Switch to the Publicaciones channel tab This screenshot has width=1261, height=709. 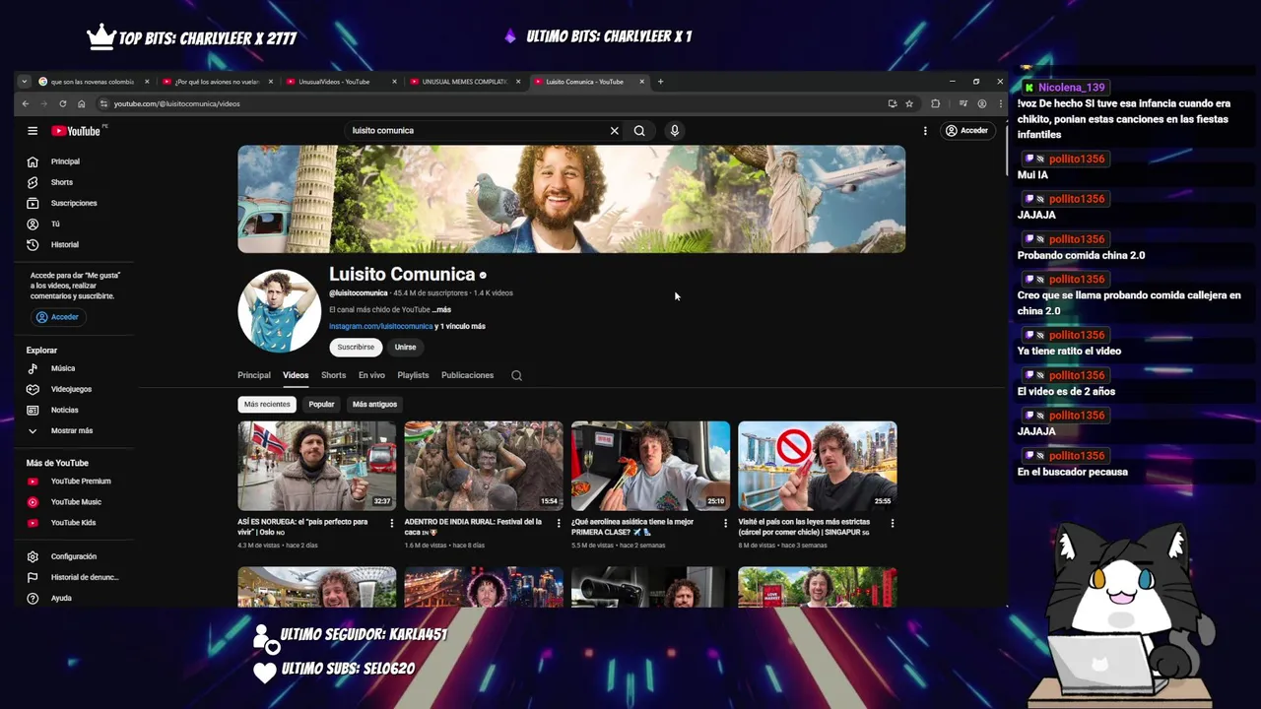point(467,375)
